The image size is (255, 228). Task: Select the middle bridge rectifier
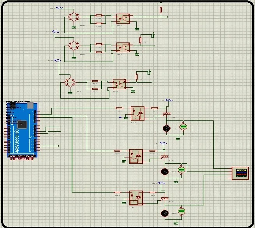point(74,46)
